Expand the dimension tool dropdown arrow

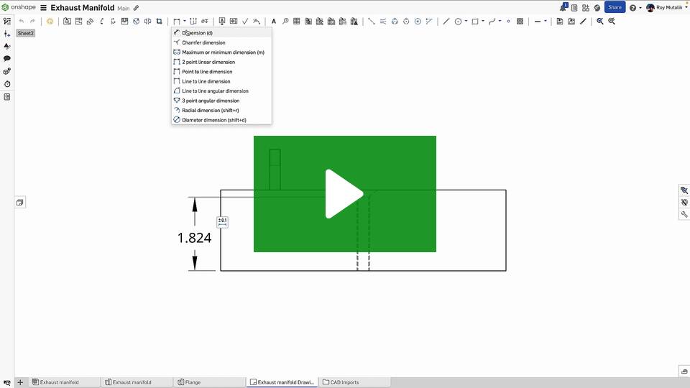tap(185, 21)
